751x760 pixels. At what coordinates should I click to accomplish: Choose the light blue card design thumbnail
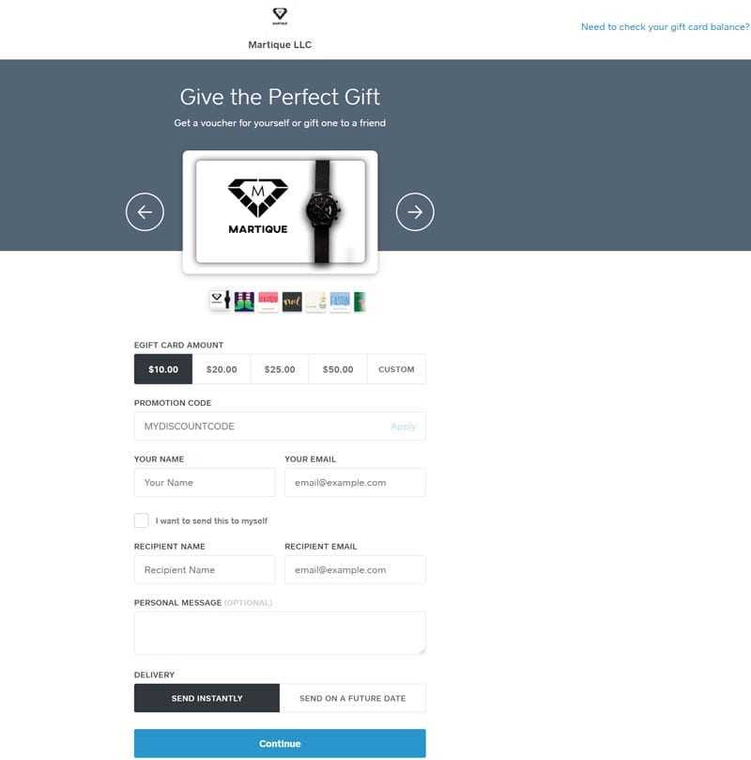coord(340,302)
